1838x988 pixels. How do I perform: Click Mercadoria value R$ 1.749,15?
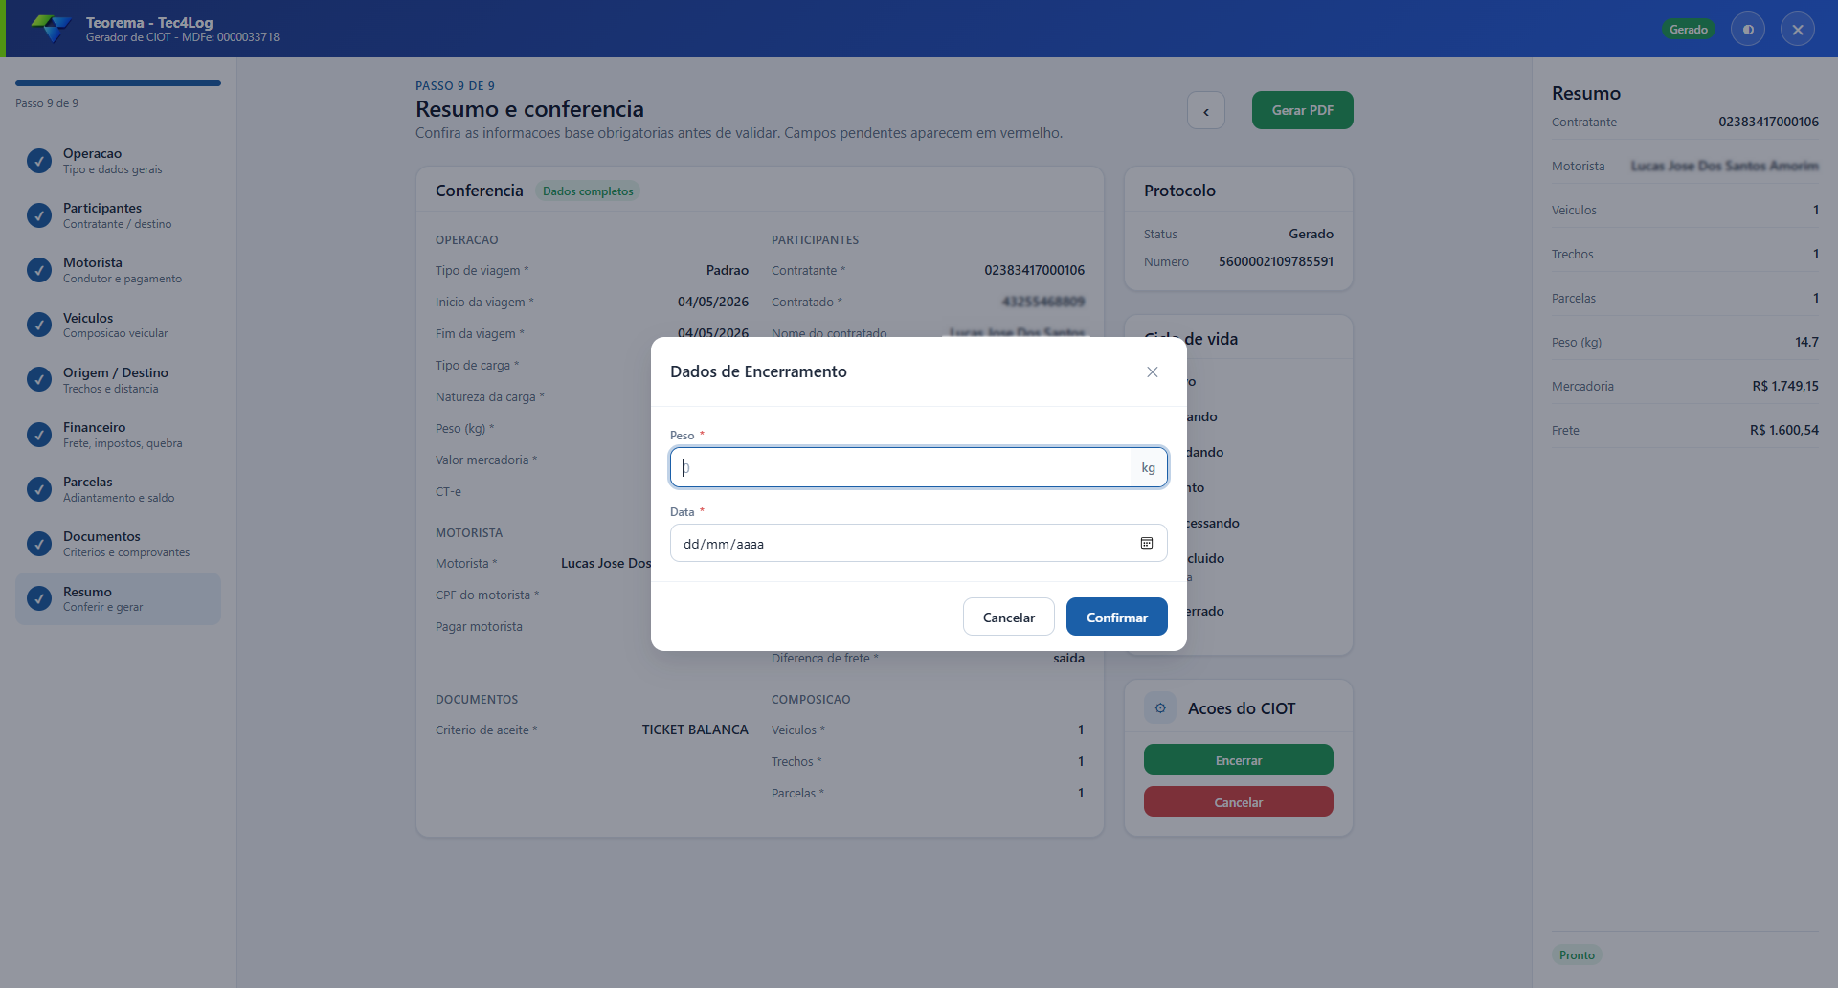pyautogui.click(x=1785, y=386)
